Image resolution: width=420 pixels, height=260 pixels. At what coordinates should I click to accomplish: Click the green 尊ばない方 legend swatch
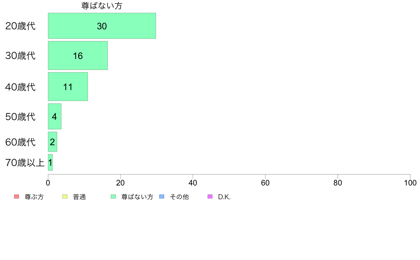pos(113,196)
